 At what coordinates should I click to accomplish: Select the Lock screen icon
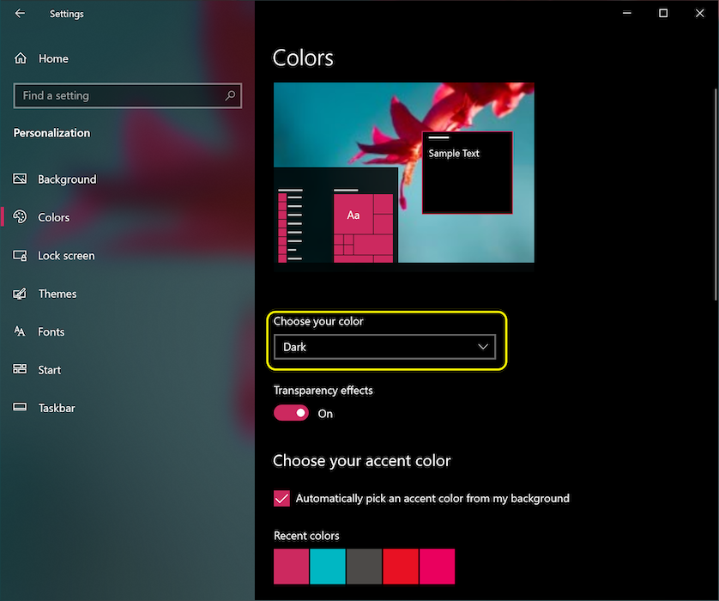click(21, 256)
